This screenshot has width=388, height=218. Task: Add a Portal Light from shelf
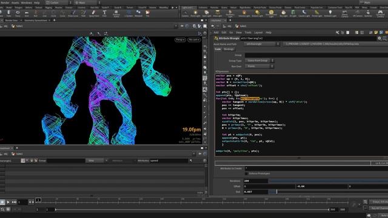[317, 13]
